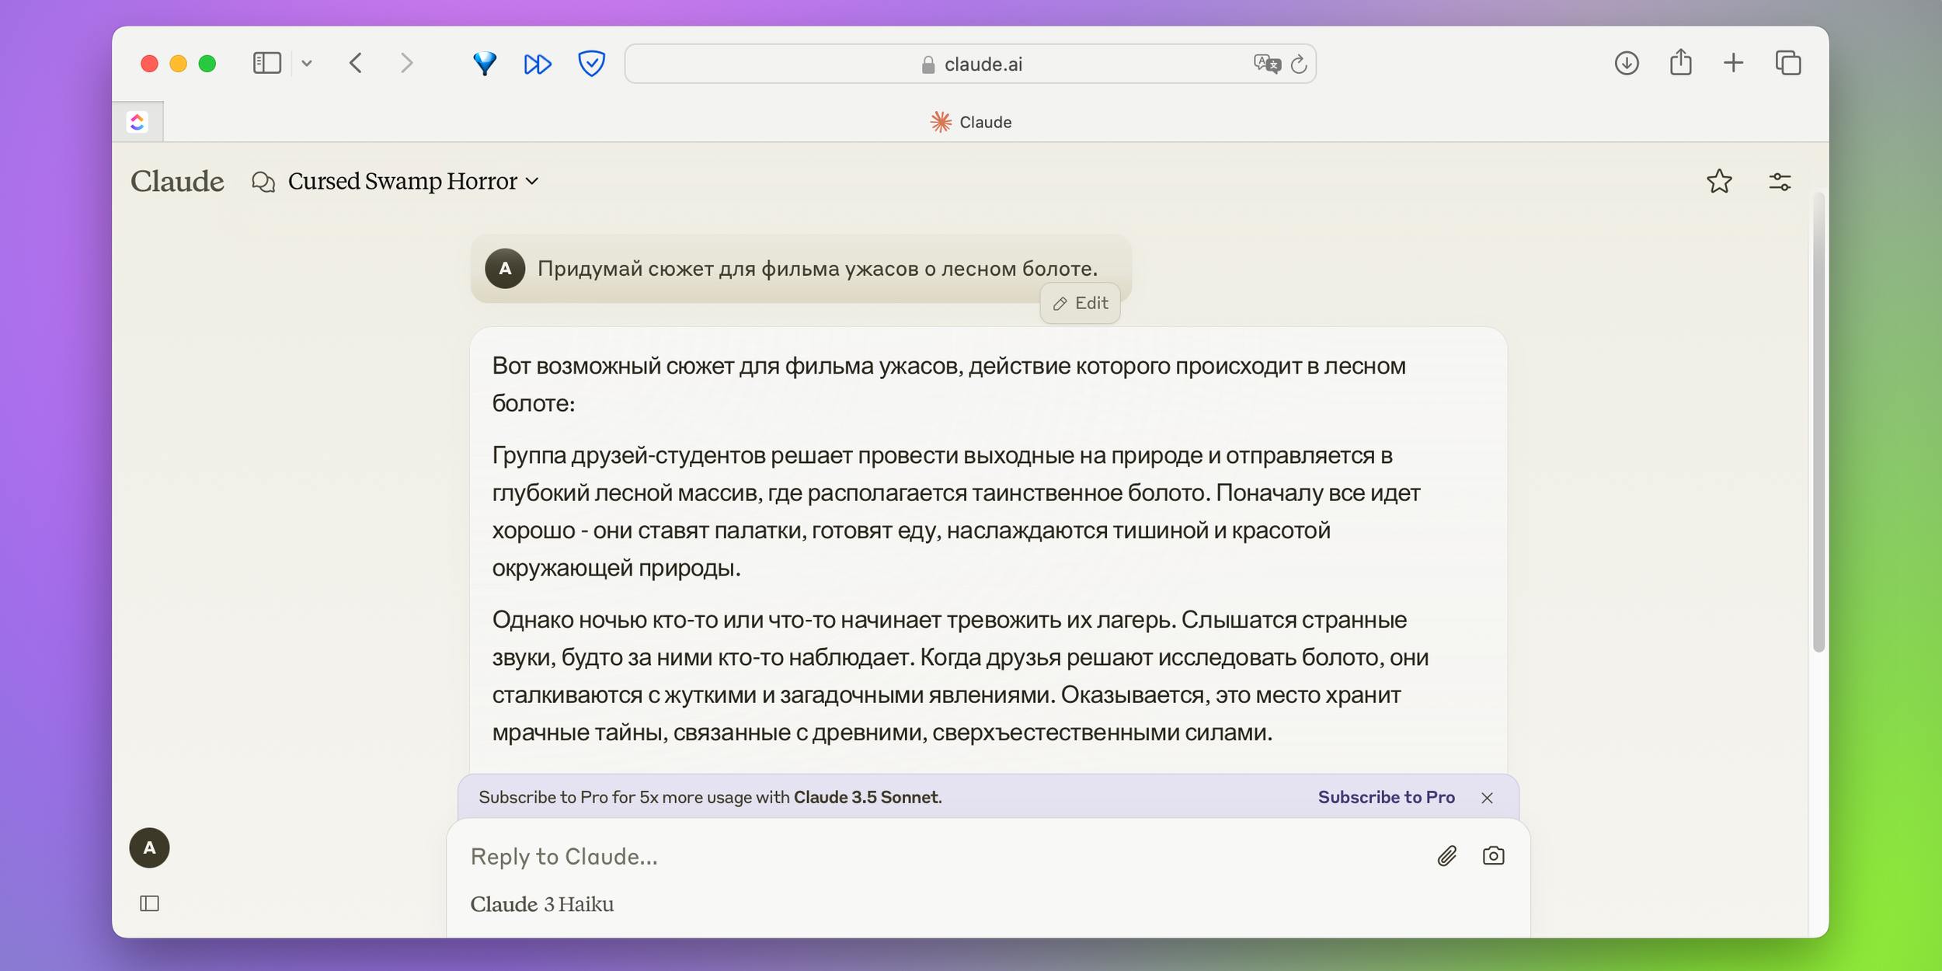Edit the user prompt message
Viewport: 1942px width, 971px height.
point(1080,304)
